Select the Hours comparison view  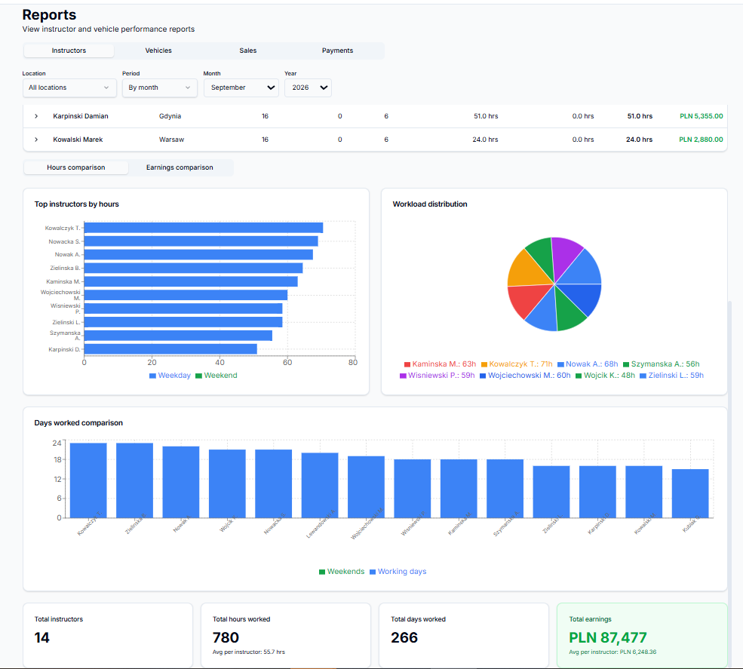(x=76, y=167)
